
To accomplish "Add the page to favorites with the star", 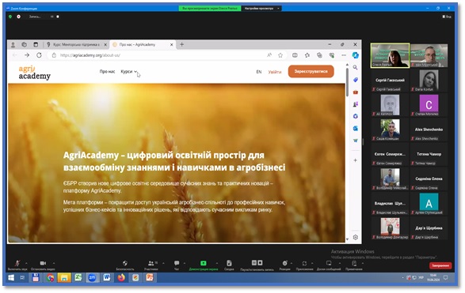I will coord(280,55).
